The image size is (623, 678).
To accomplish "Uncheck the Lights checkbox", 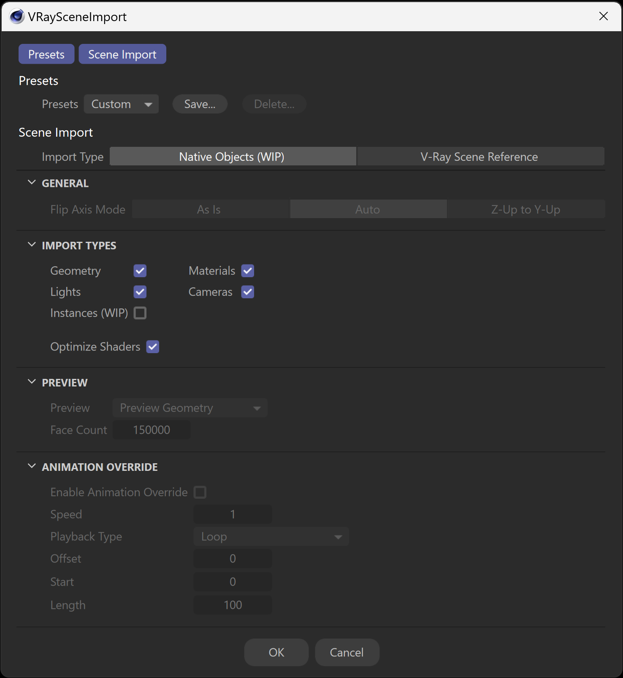I will [x=140, y=292].
